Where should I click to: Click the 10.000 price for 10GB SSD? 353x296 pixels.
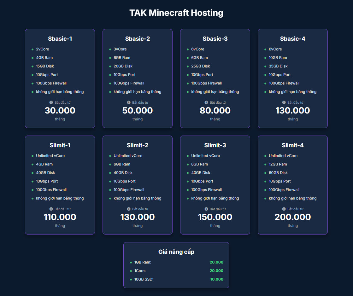217,279
